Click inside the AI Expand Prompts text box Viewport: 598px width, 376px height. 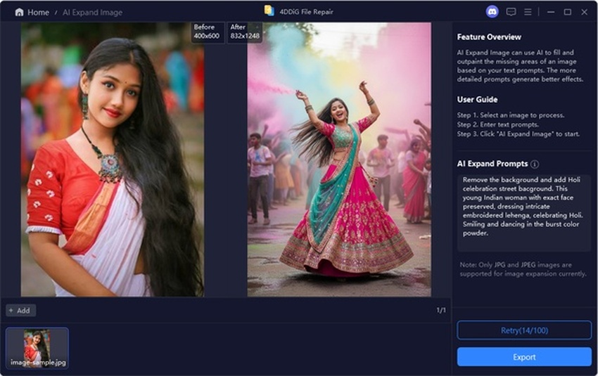(524, 214)
